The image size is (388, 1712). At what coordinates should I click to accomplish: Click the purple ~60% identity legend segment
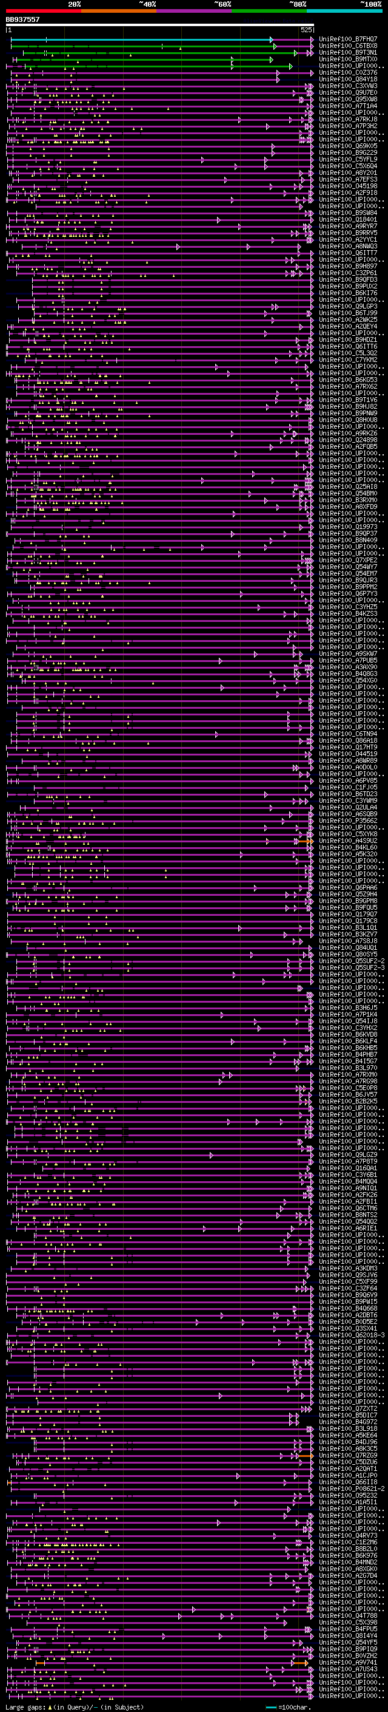[x=195, y=11]
